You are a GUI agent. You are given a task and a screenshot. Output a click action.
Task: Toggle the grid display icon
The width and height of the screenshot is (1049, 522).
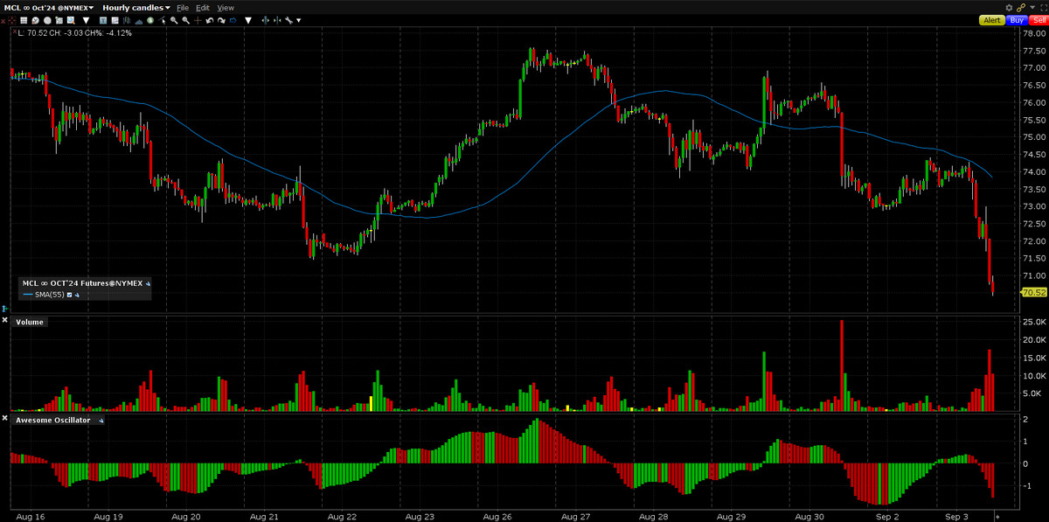click(24, 19)
